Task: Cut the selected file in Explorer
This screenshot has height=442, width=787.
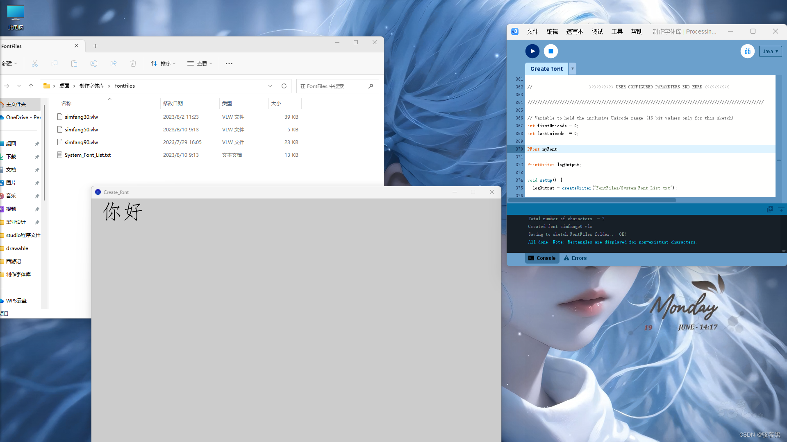Action: point(35,63)
